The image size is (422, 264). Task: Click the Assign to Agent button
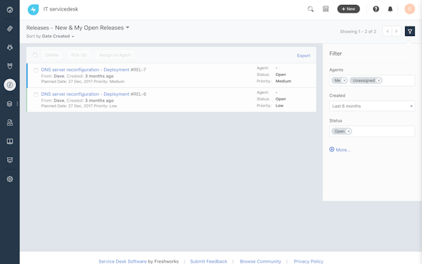coord(115,55)
